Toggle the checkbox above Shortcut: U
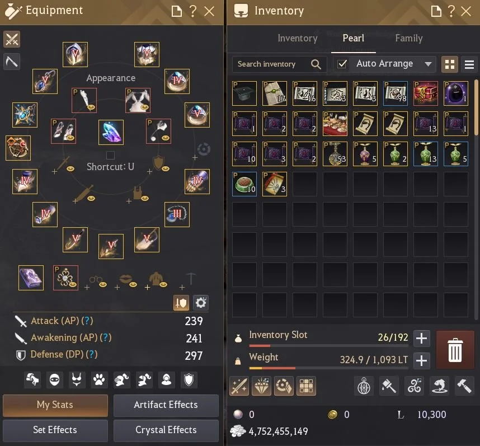This screenshot has width=480, height=446. point(110,155)
